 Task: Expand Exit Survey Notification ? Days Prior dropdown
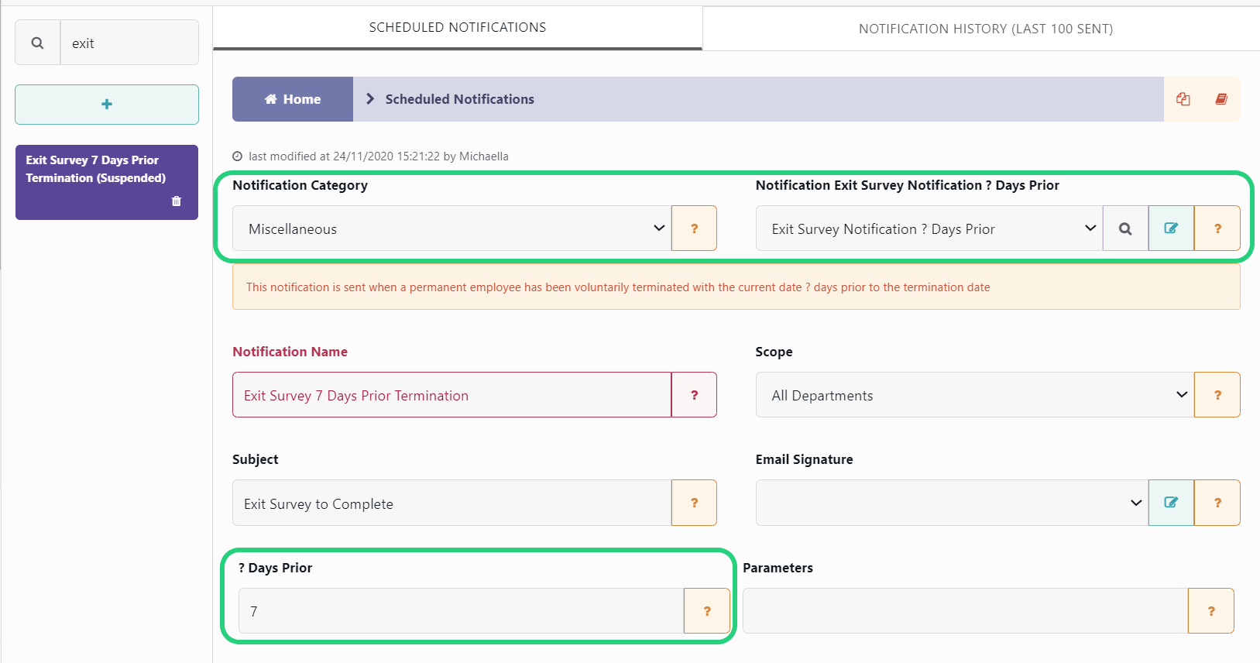coord(929,228)
